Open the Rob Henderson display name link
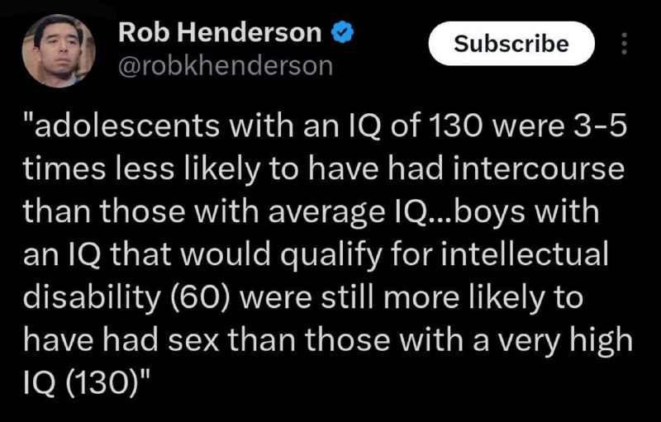Viewport: 661px width, 422px height. pyautogui.click(x=220, y=32)
